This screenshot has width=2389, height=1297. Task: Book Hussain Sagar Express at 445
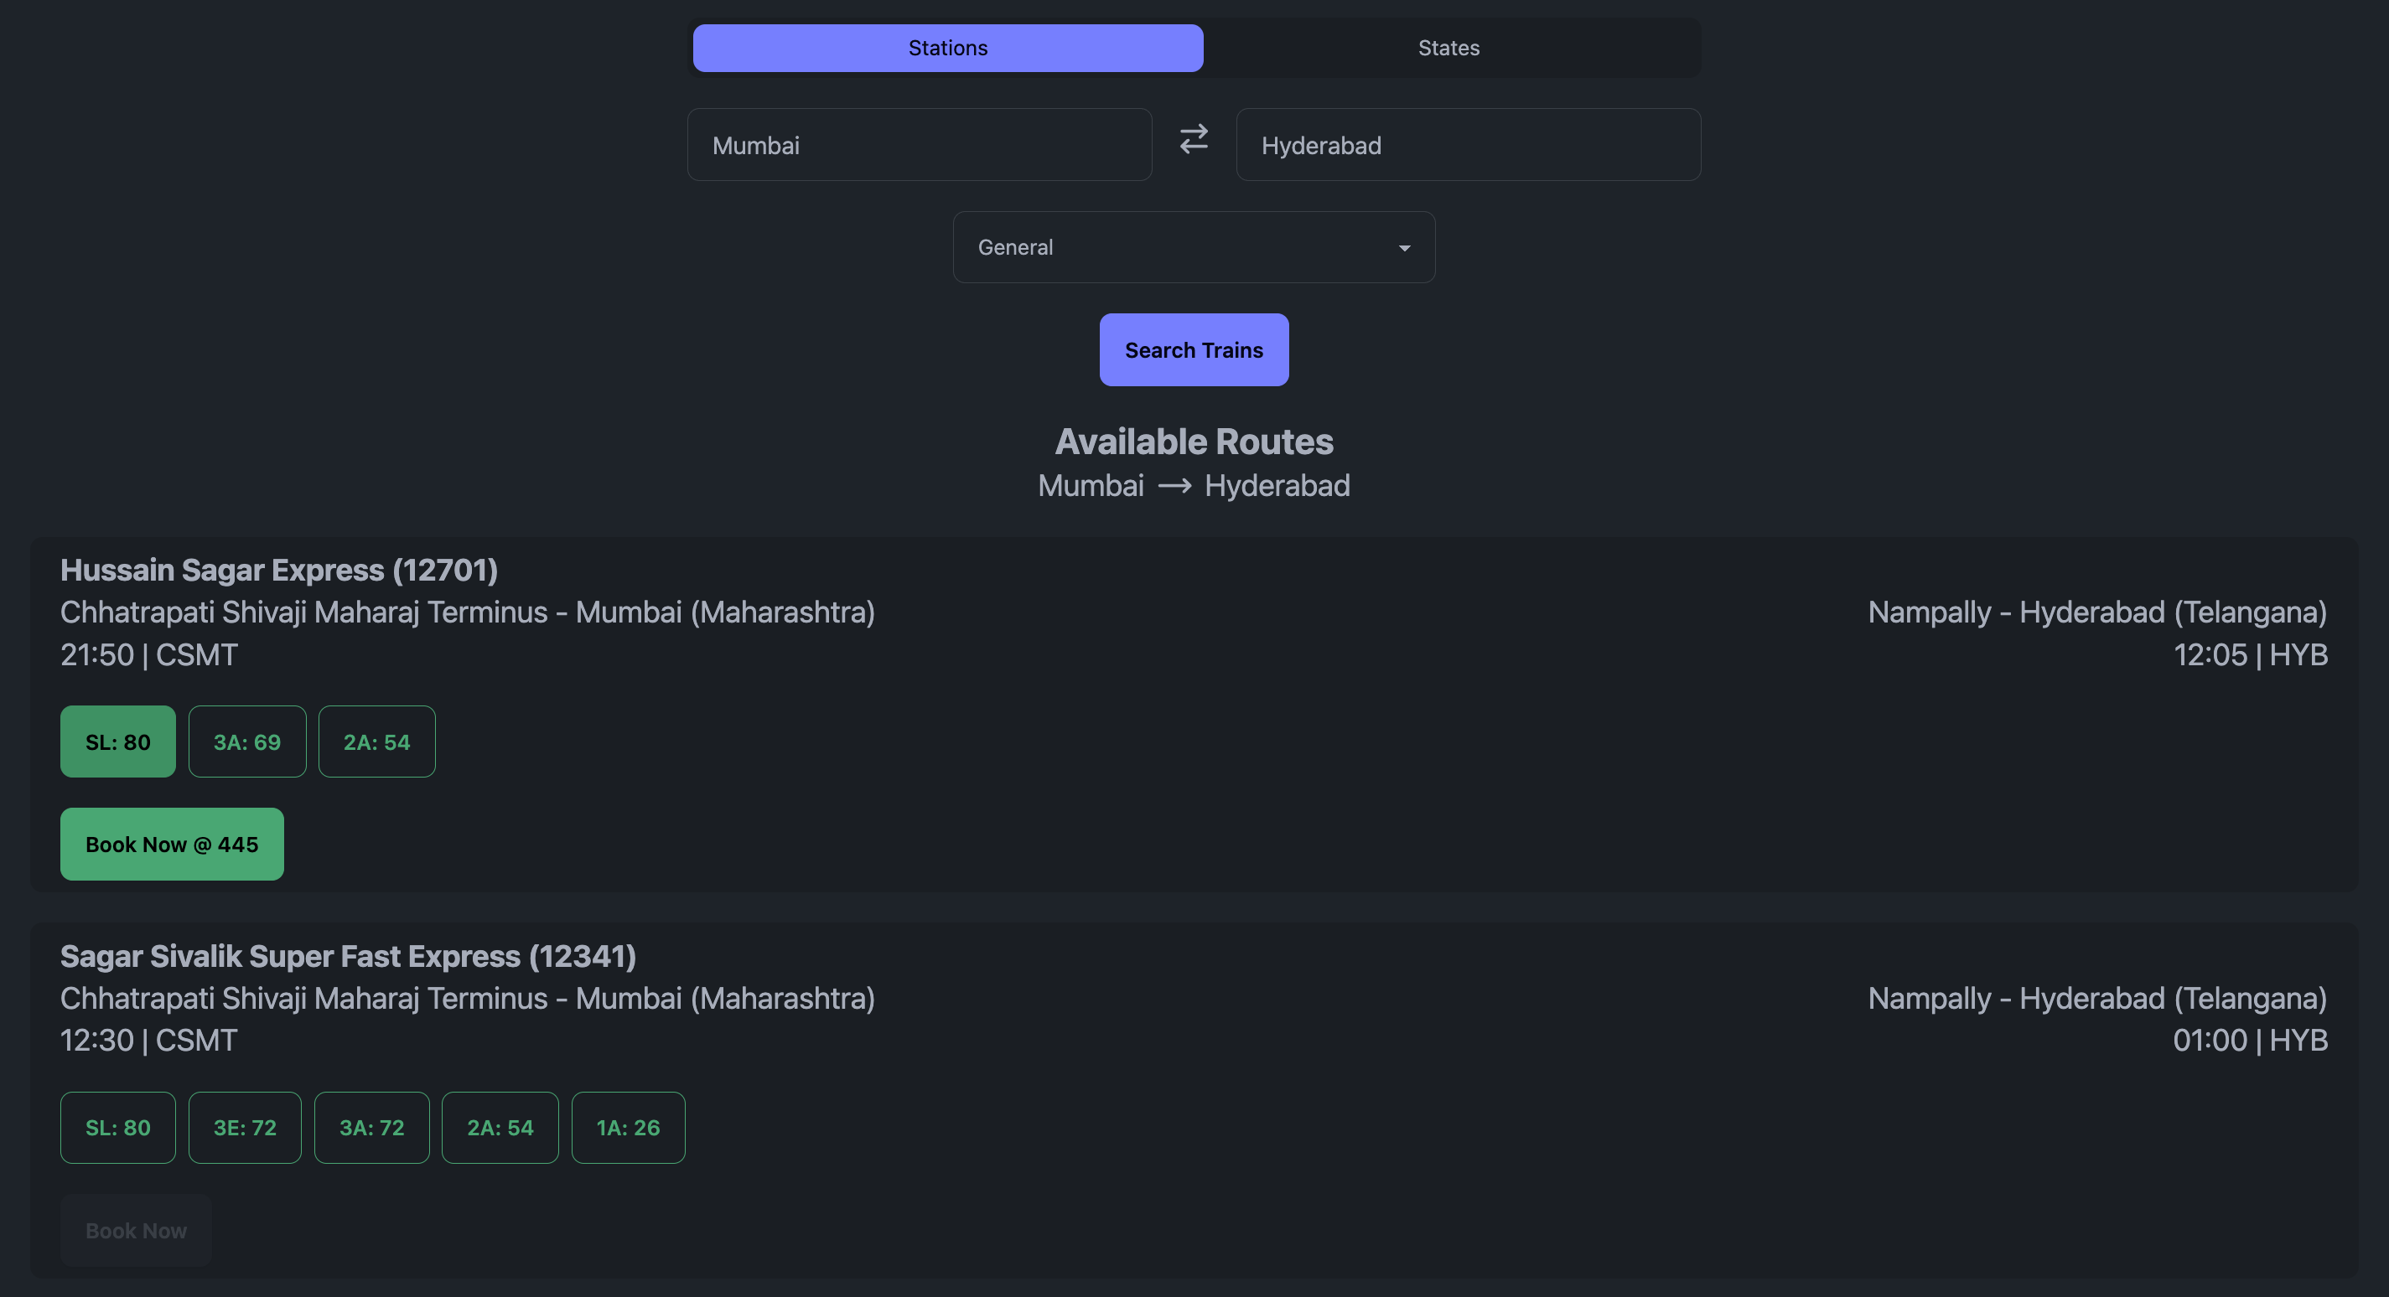(172, 844)
